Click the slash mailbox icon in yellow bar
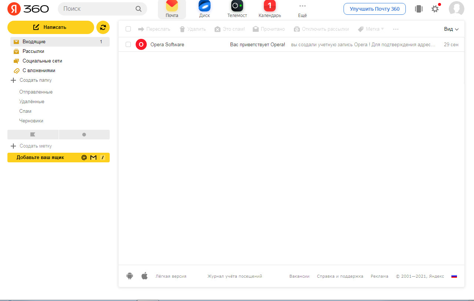Screen dimensions: 474x301 pyautogui.click(x=103, y=158)
